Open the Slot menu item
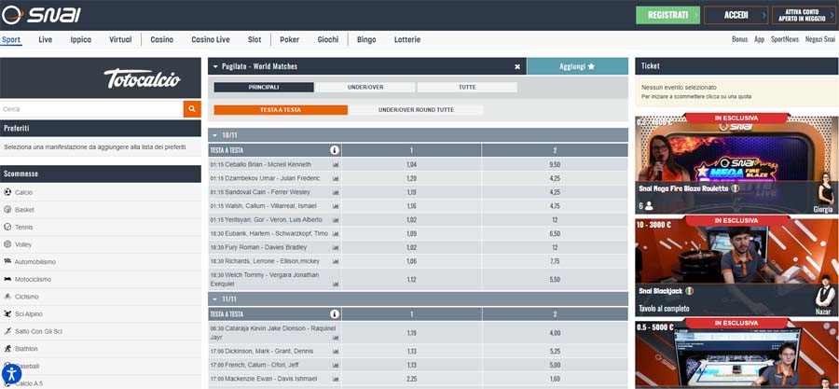Image resolution: width=839 pixels, height=389 pixels. click(x=254, y=39)
